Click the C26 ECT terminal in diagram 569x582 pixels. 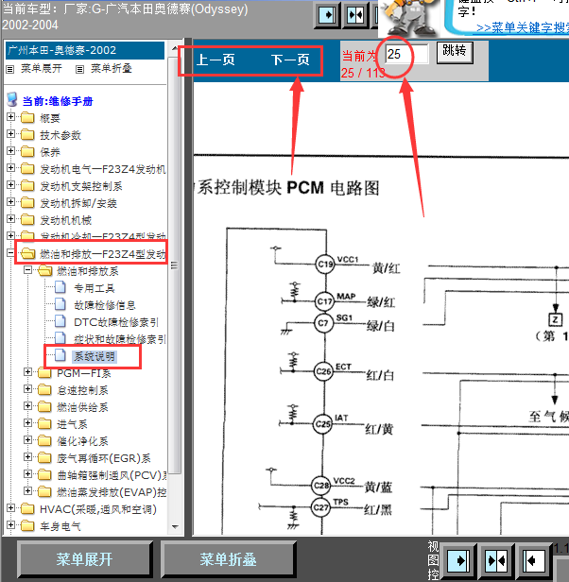323,370
